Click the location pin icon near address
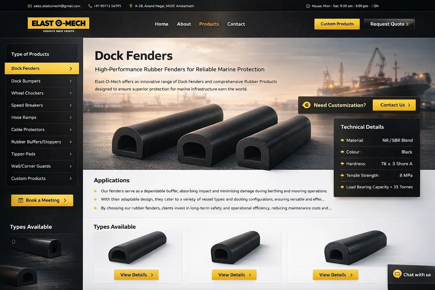The width and height of the screenshot is (435, 290). tap(131, 6)
